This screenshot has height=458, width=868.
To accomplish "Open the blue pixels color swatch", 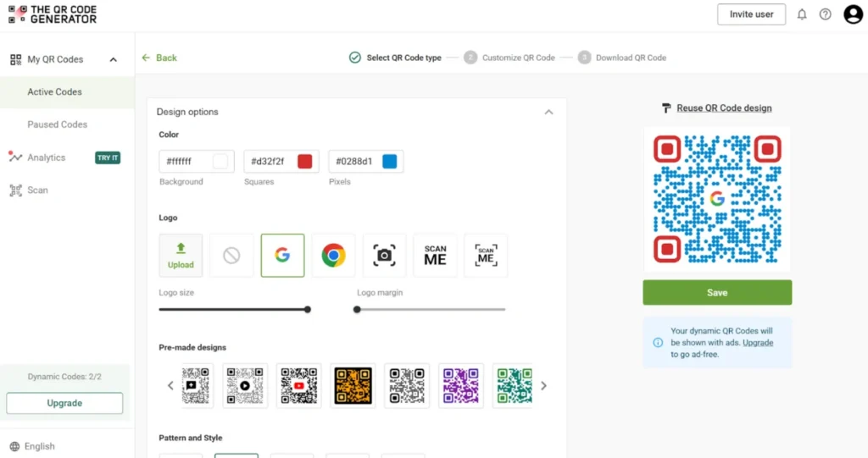I will coord(390,161).
